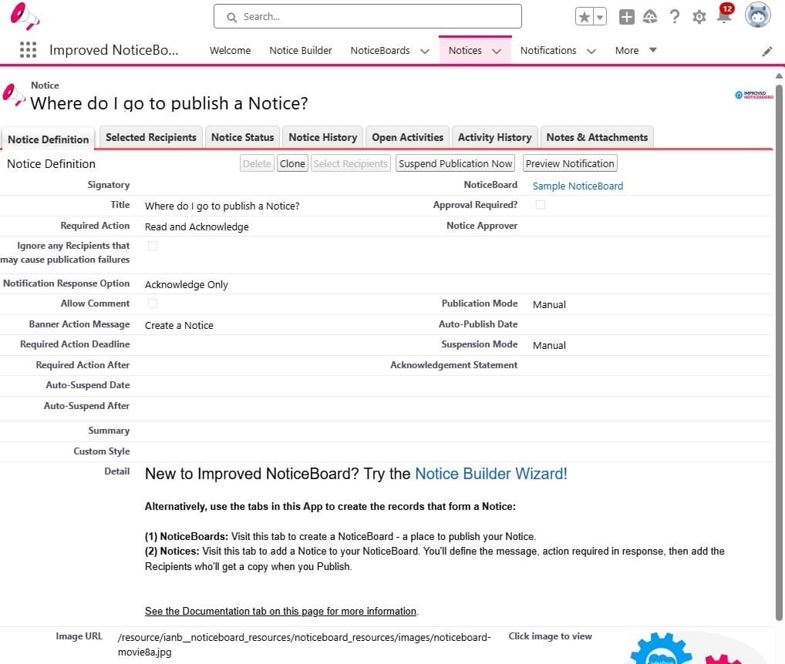Open the Notice Builder Wizard link

pyautogui.click(x=491, y=474)
